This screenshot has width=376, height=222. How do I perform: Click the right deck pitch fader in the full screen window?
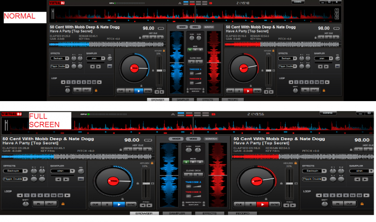click(289, 183)
